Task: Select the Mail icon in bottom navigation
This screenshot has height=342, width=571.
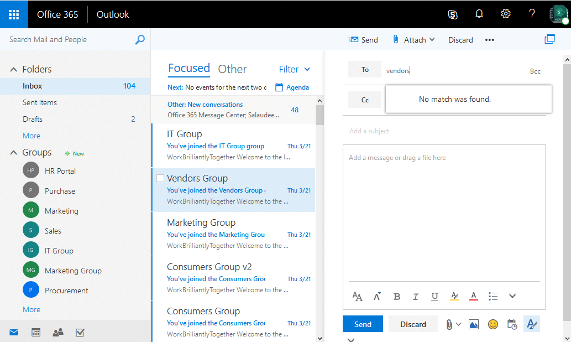Action: 13,332
